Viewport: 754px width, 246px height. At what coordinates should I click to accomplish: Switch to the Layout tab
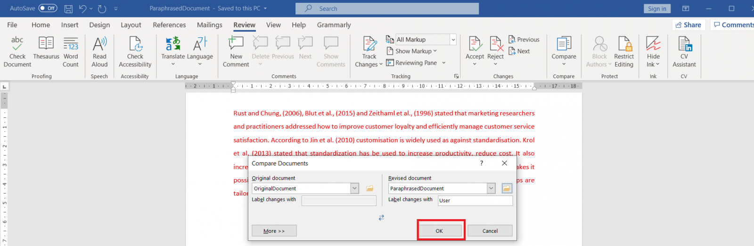pyautogui.click(x=131, y=25)
